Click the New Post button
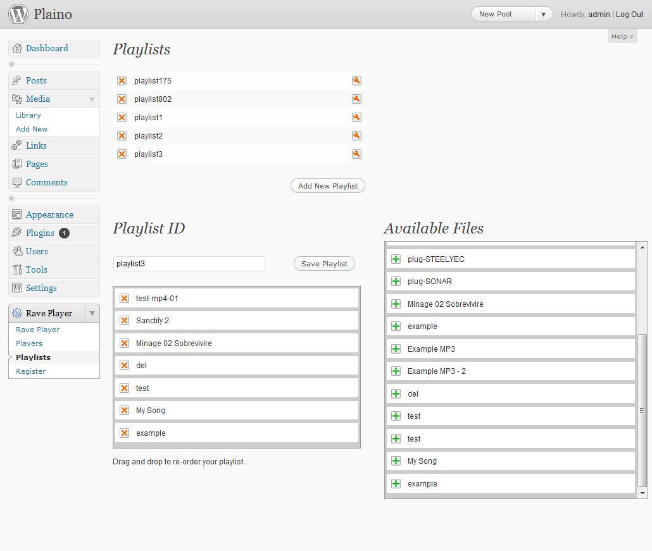 (504, 14)
